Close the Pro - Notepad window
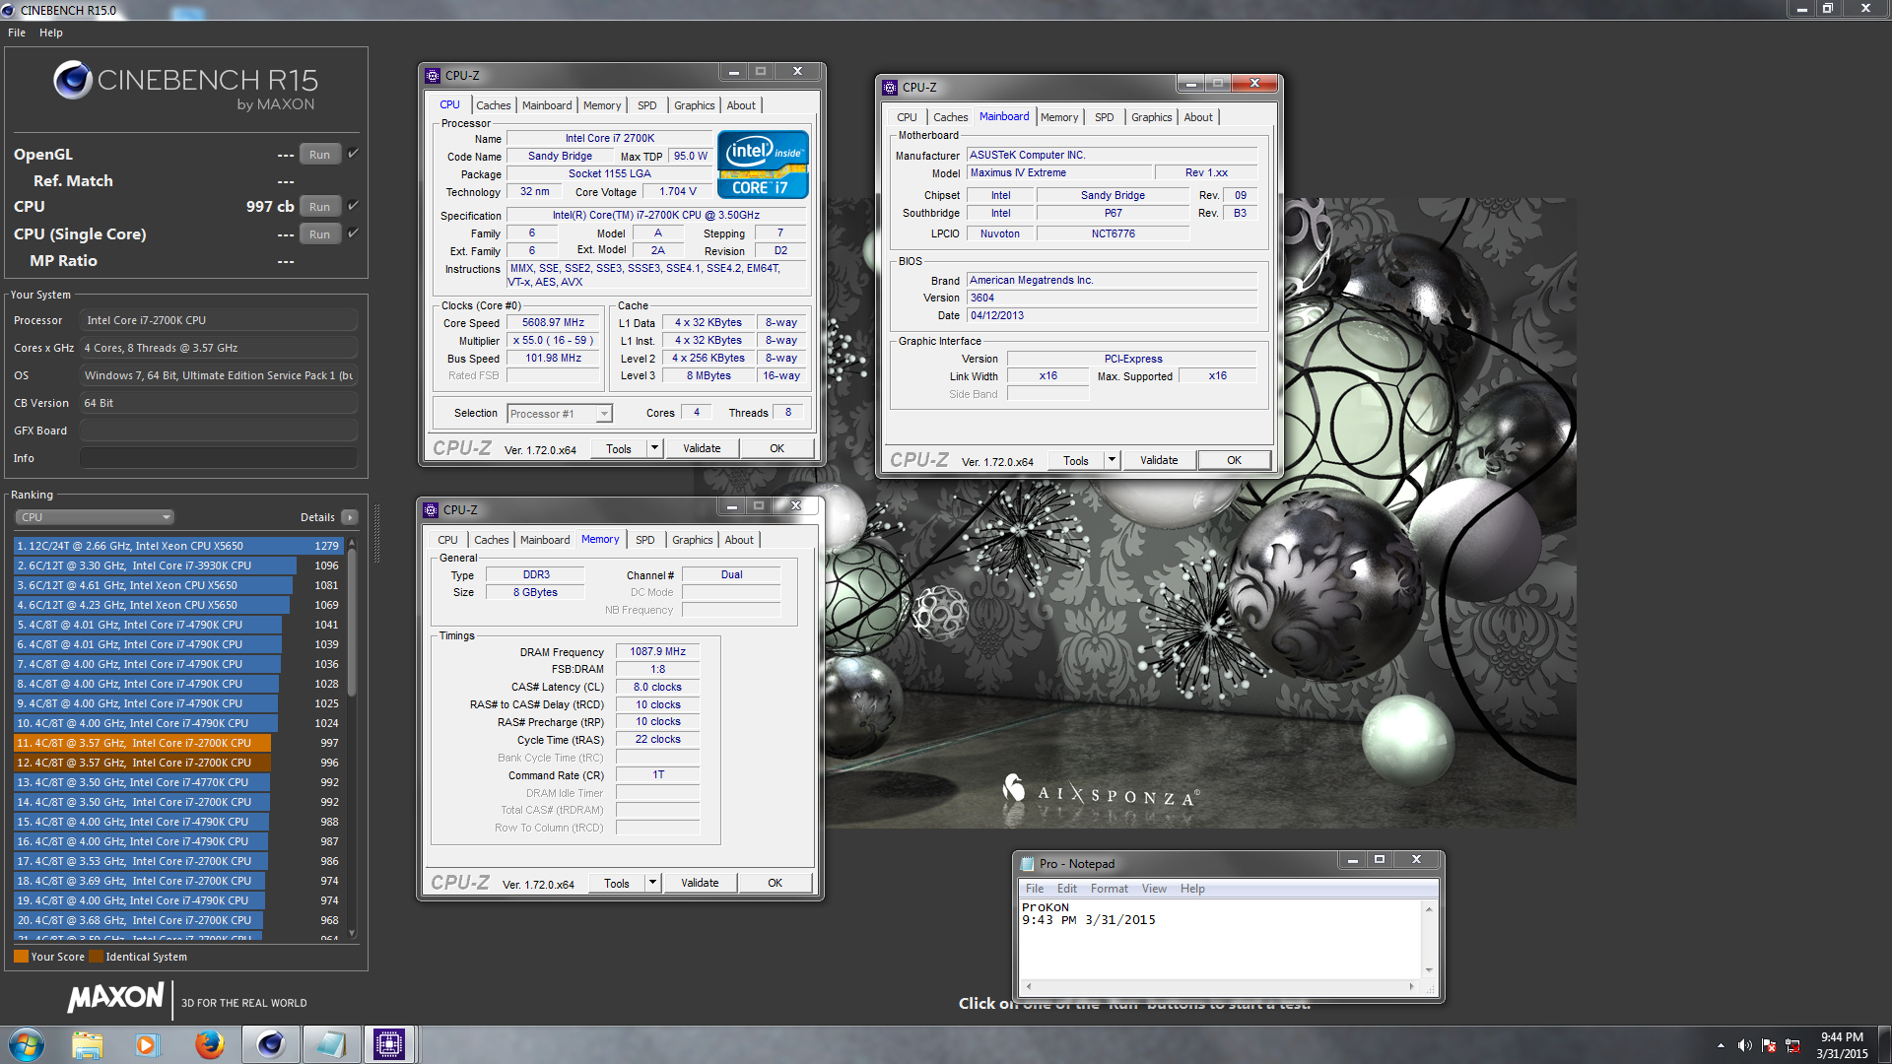The height and width of the screenshot is (1064, 1892). tap(1417, 860)
